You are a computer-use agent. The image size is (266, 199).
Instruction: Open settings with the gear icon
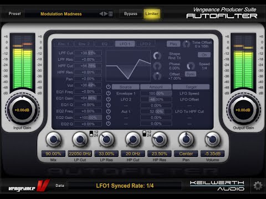(258, 186)
